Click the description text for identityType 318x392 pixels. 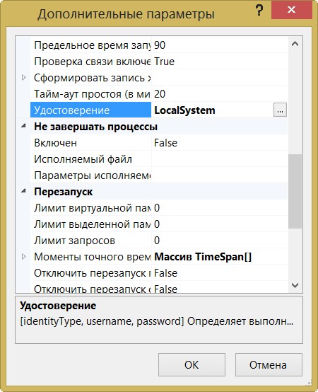click(156, 321)
